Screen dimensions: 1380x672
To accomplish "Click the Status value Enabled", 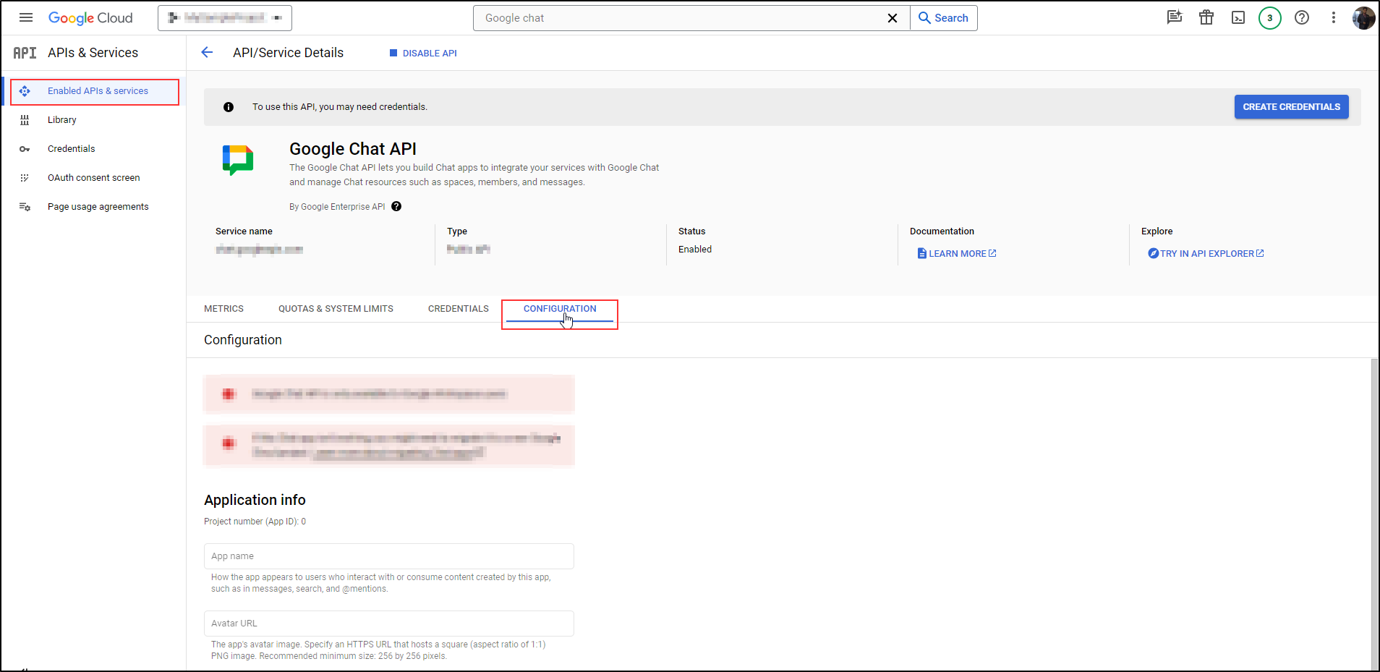I will coord(695,249).
